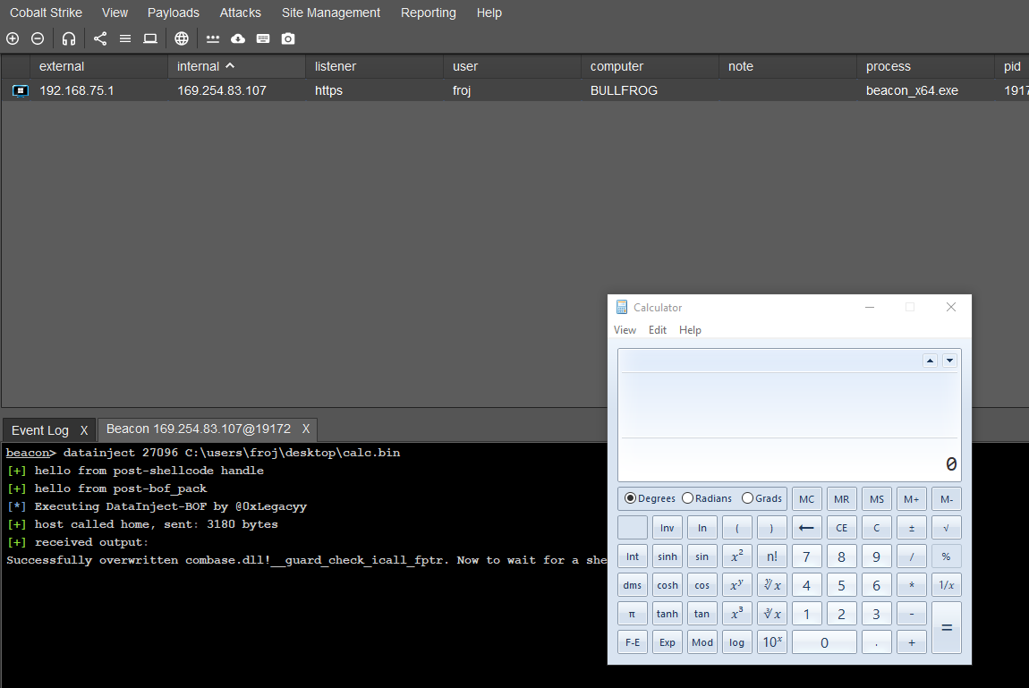The height and width of the screenshot is (688, 1029).
Task: Open the Reporting menu
Action: pyautogui.click(x=429, y=13)
